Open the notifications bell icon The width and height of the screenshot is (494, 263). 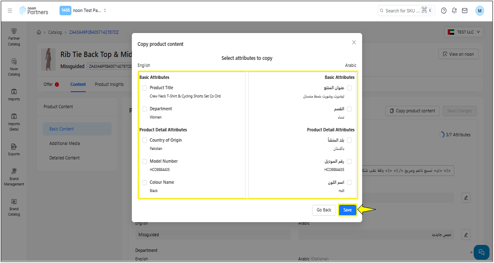point(454,11)
